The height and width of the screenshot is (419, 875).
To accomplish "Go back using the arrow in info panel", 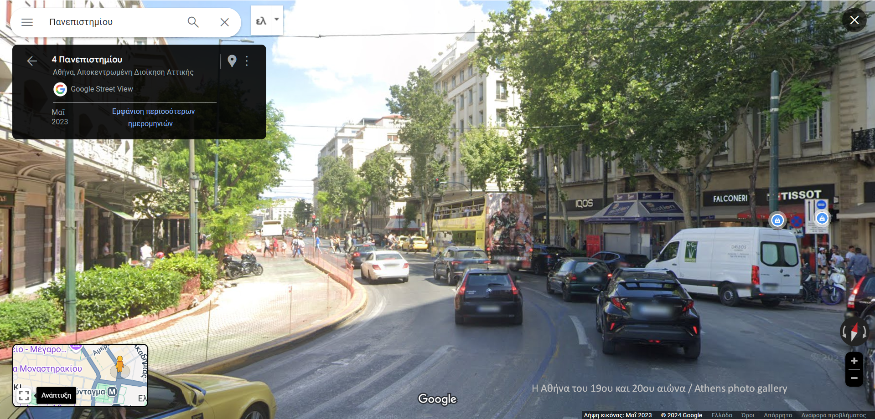I will click(32, 61).
